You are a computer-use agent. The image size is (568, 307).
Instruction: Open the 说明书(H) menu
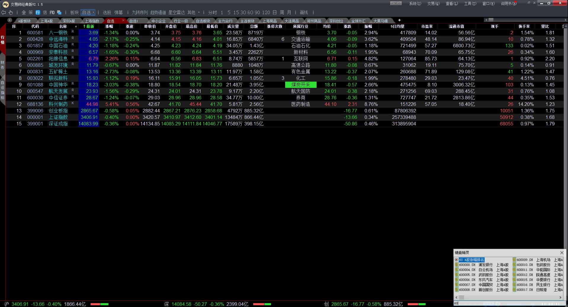[508, 4]
